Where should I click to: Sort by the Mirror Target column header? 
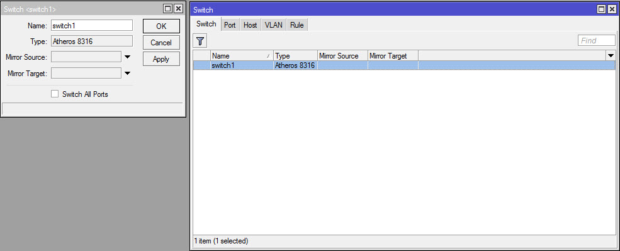(393, 56)
